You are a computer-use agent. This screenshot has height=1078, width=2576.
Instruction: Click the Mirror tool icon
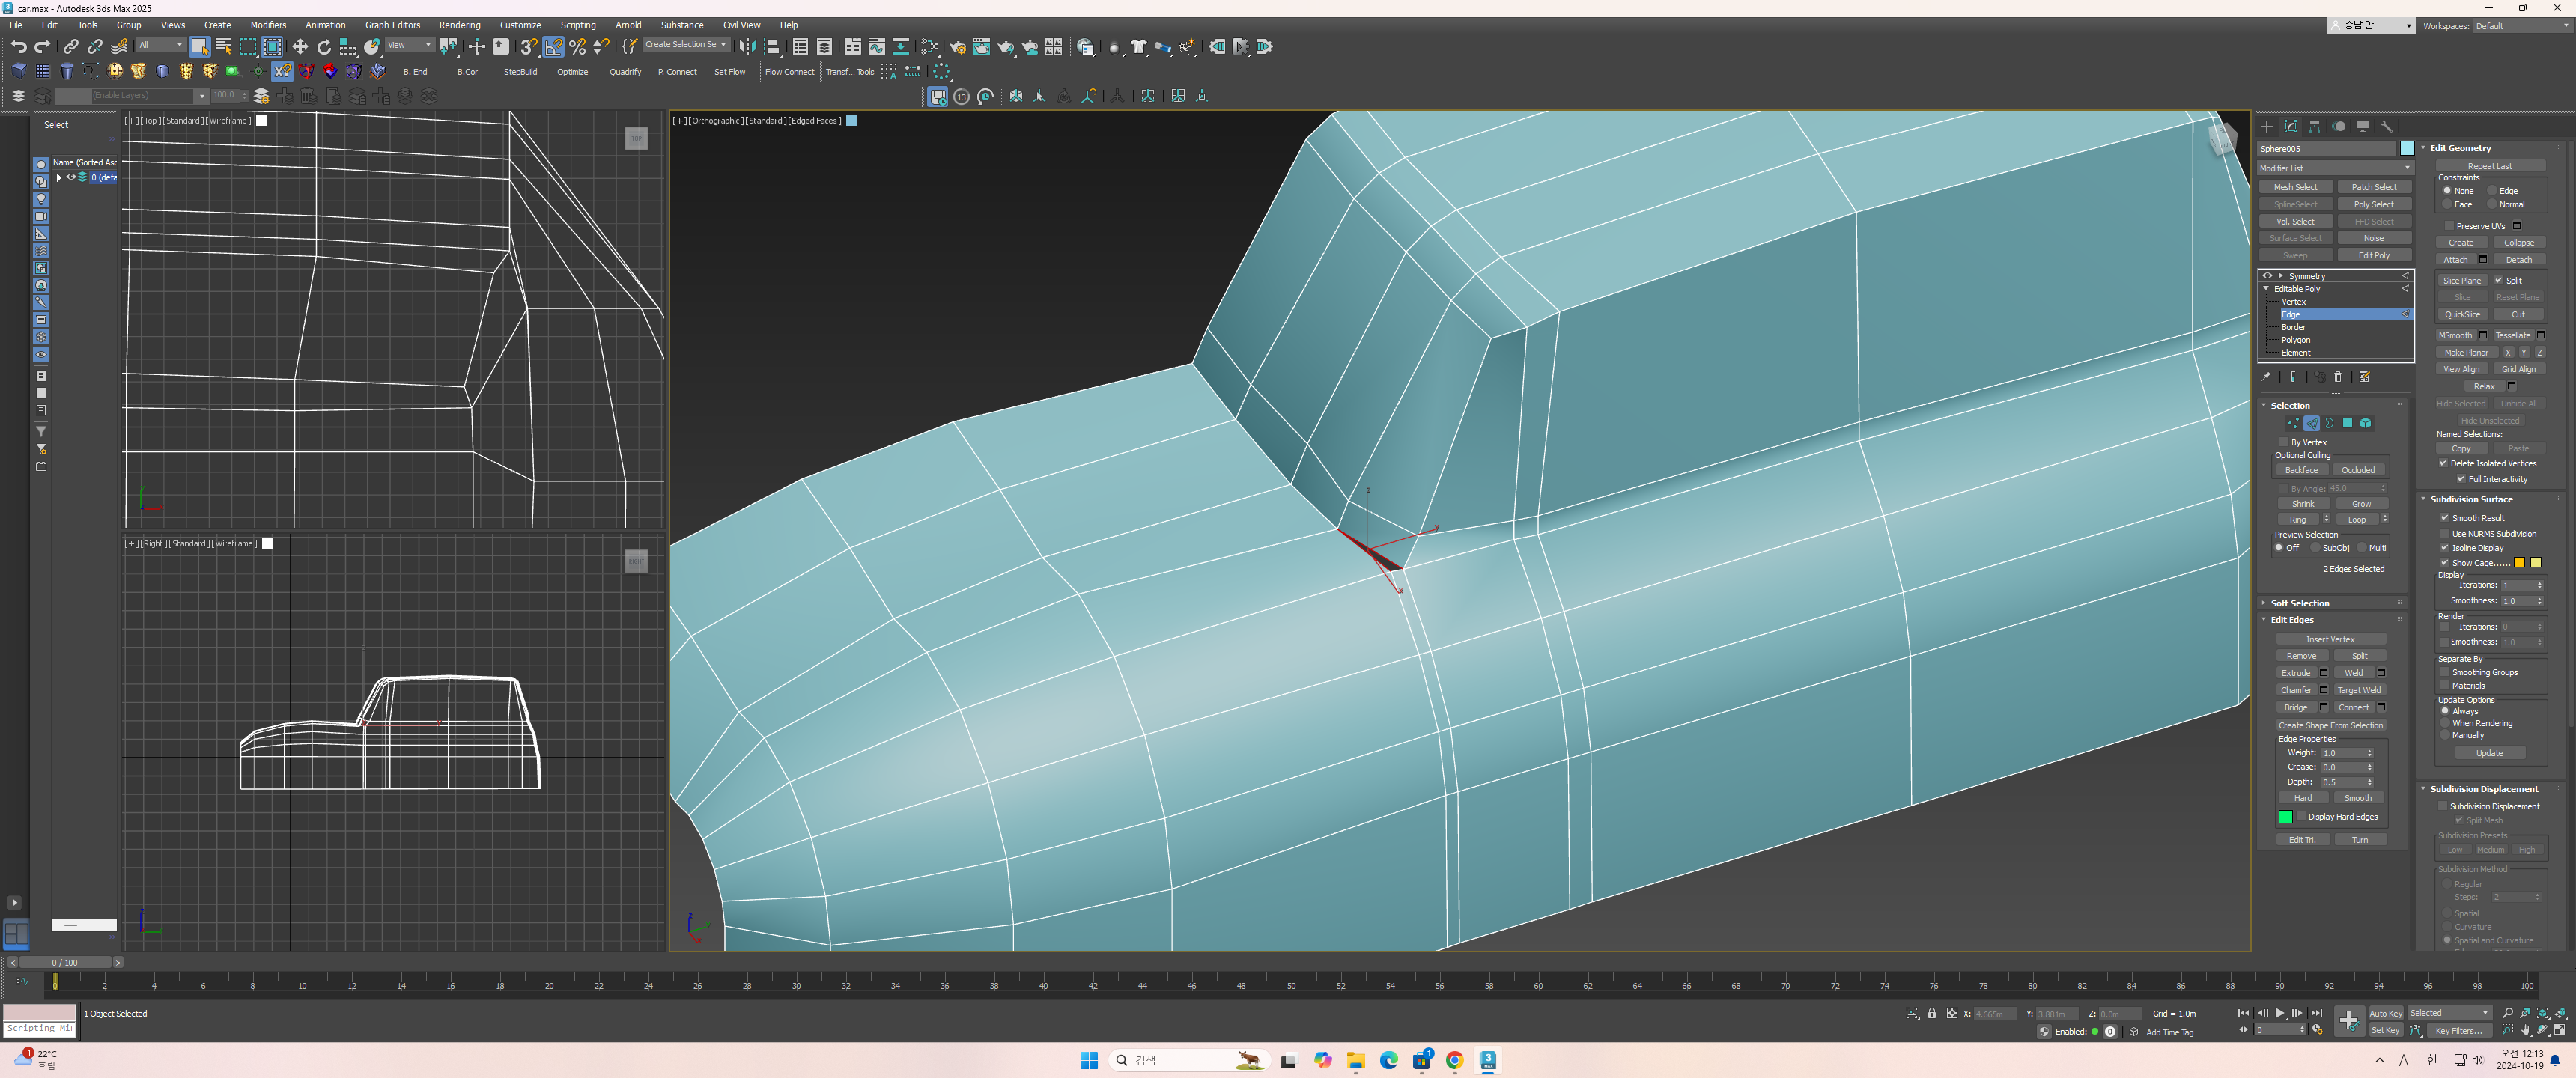coord(747,47)
